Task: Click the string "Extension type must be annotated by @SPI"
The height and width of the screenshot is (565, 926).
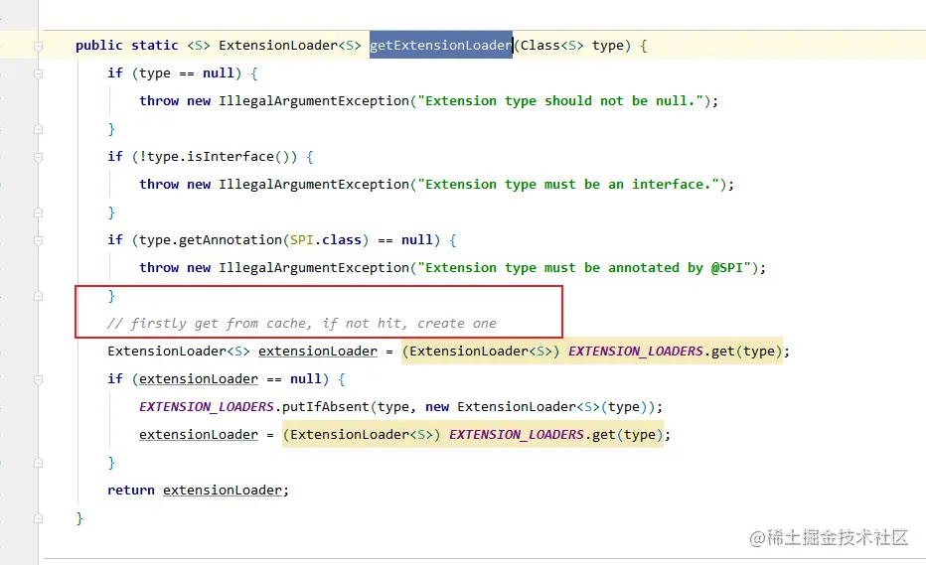Action: (x=584, y=267)
